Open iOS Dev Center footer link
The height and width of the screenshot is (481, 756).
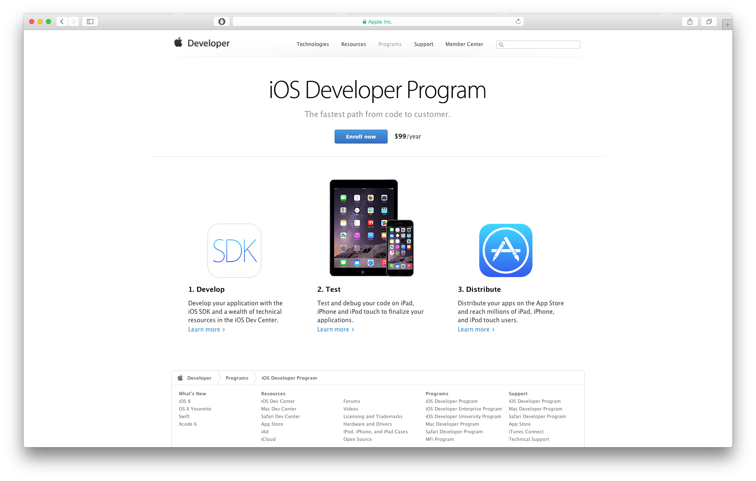(278, 401)
